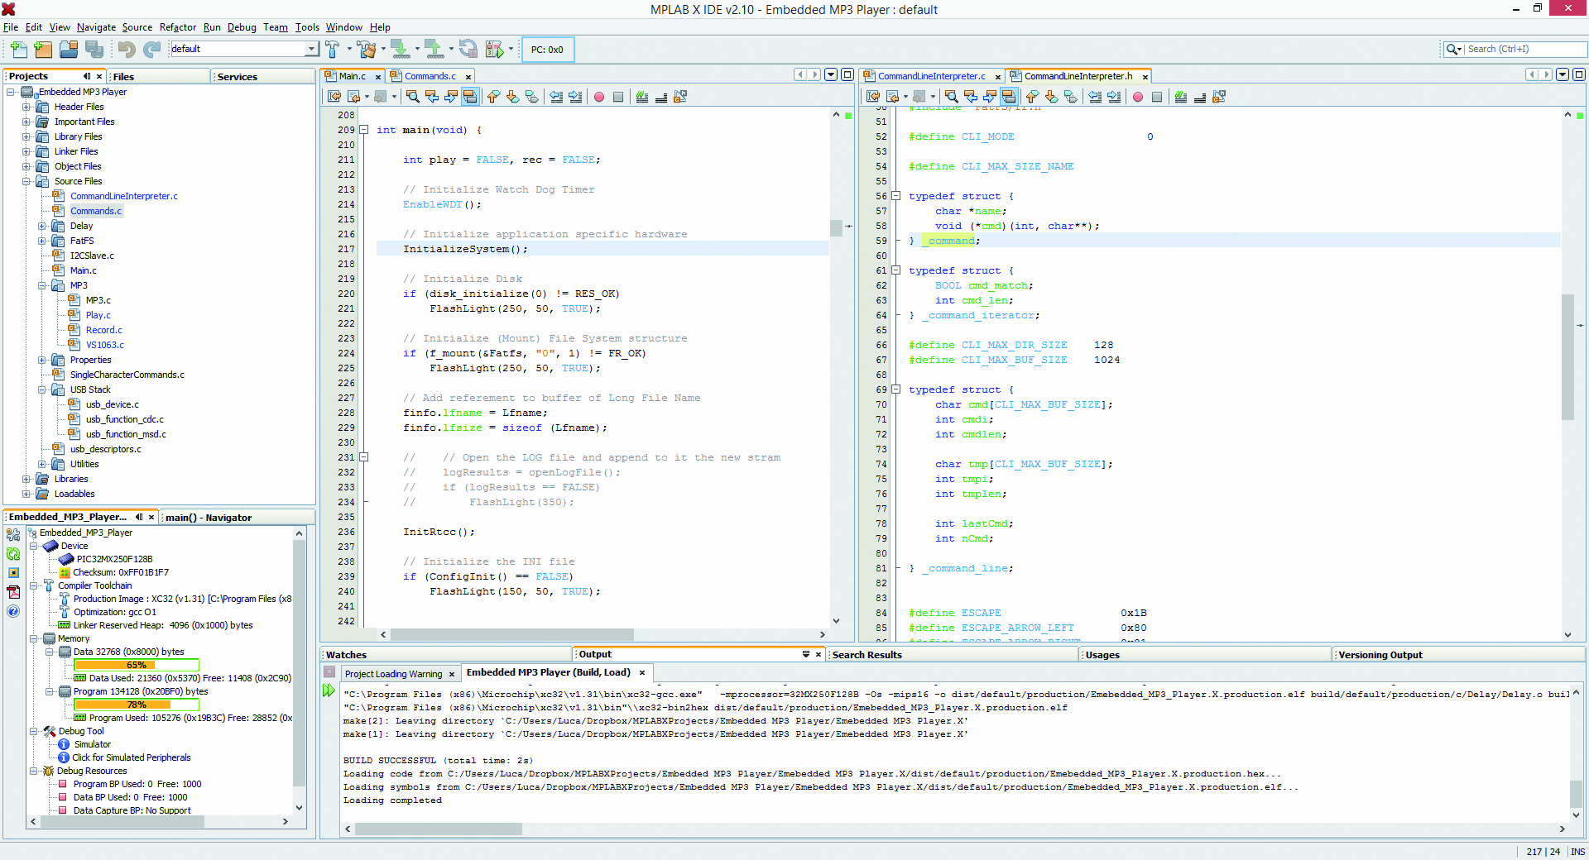Select VS1063.c in the project tree

click(x=105, y=345)
